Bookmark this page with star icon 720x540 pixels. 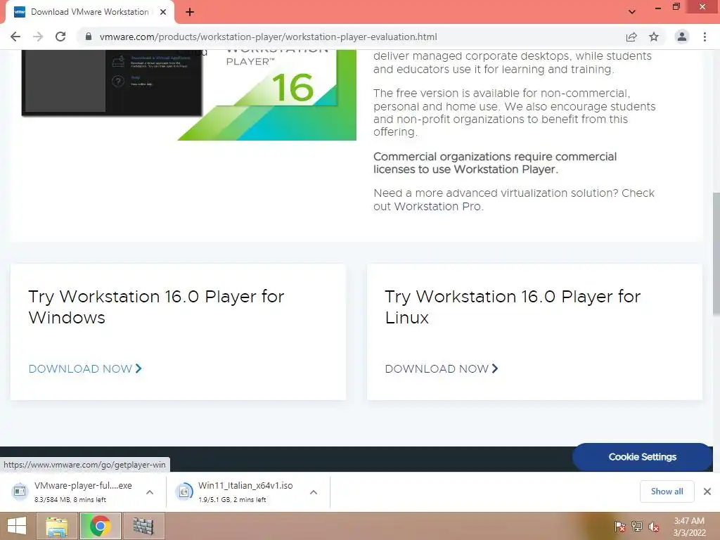point(654,37)
